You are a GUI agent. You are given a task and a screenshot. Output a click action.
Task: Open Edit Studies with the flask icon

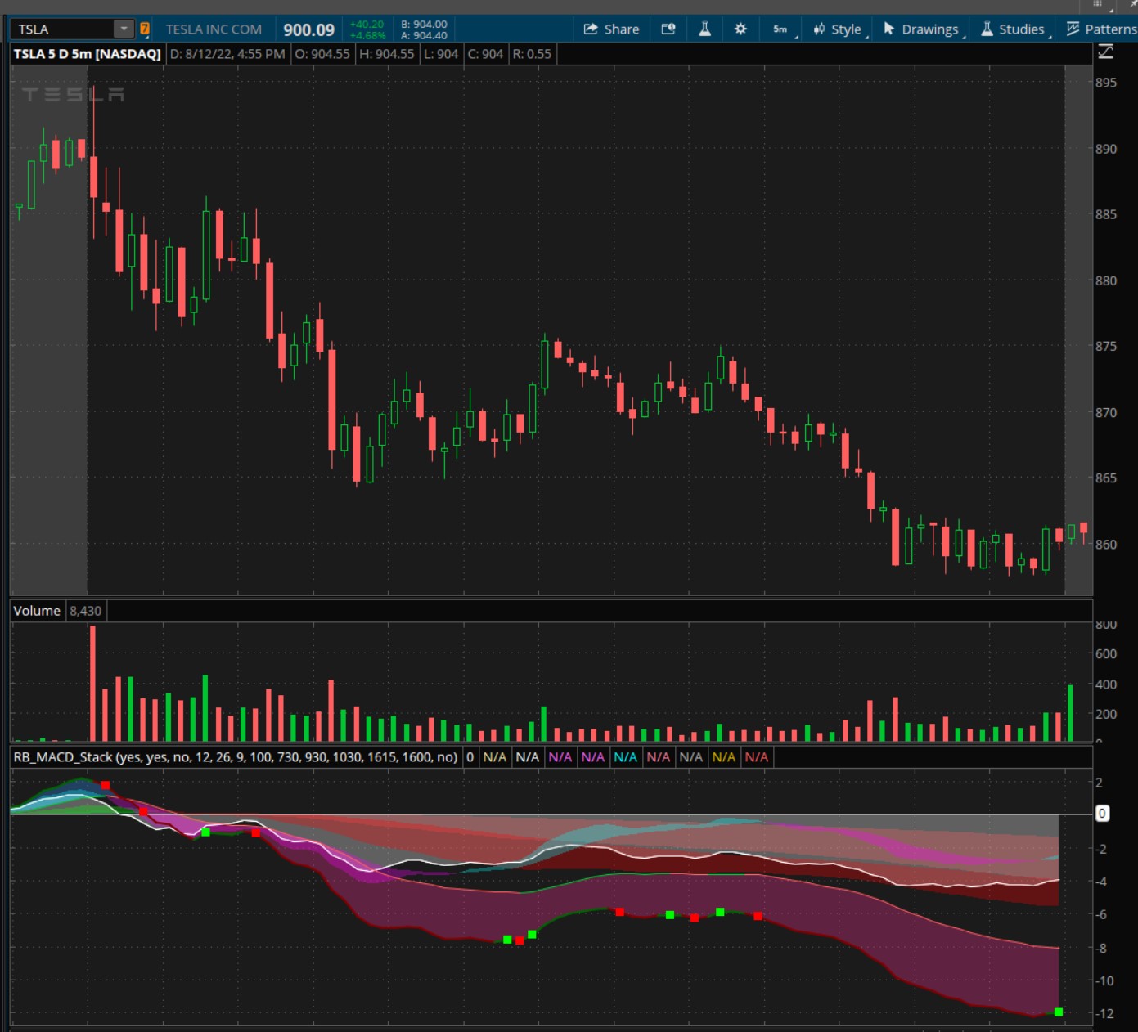point(704,29)
